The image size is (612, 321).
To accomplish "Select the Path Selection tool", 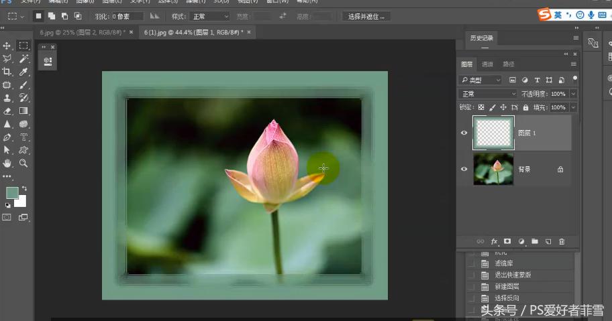I will coord(7,150).
